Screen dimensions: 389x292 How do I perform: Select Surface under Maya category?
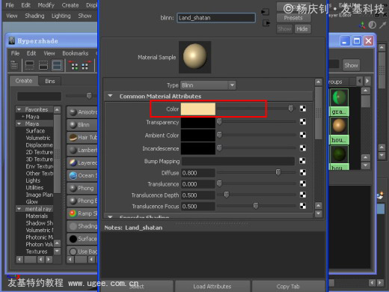(35, 131)
